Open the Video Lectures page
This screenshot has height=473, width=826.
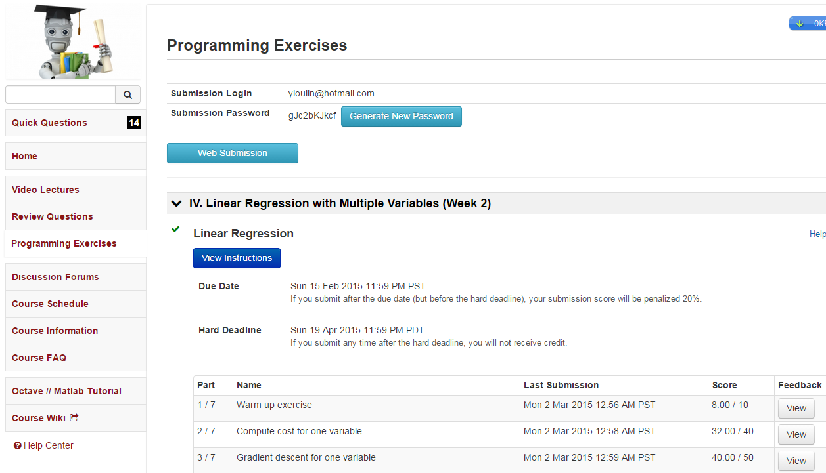[x=45, y=190]
